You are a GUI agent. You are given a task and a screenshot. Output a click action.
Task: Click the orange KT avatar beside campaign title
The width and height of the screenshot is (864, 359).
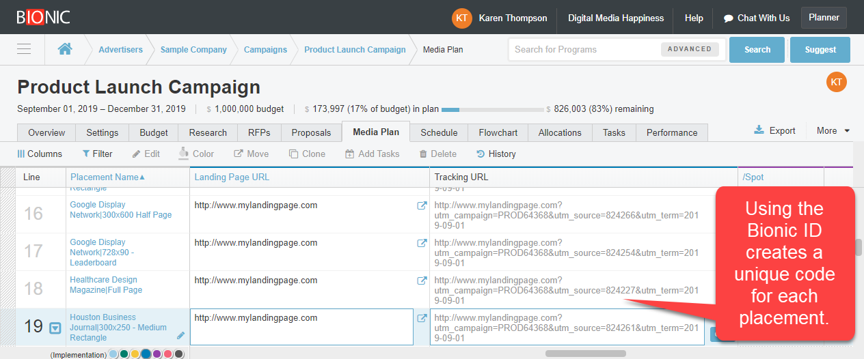pos(836,82)
